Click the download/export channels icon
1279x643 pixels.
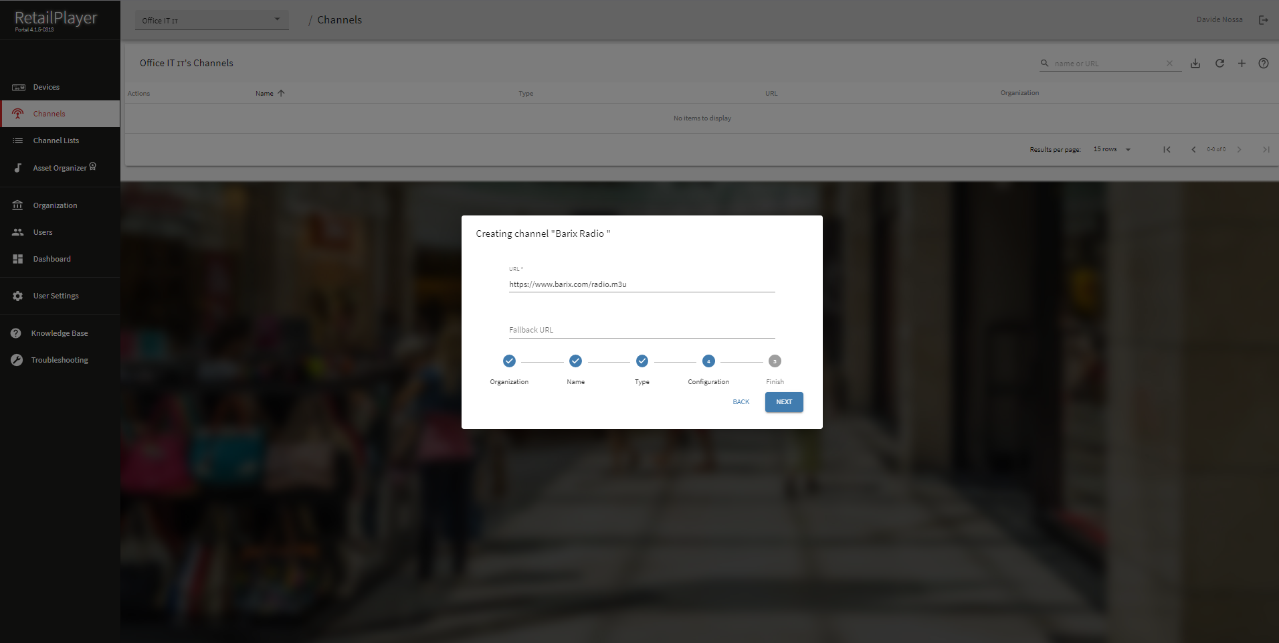(1195, 64)
